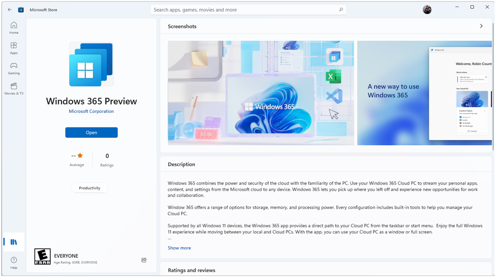Image resolution: width=495 pixels, height=277 pixels.
Task: Open the Library from the sidebar
Action: (x=14, y=242)
